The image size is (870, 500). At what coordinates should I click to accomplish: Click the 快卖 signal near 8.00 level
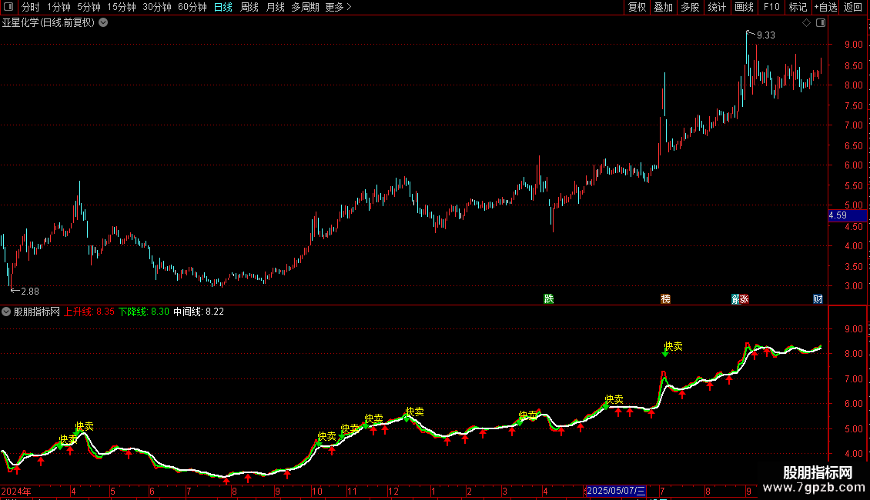(673, 346)
